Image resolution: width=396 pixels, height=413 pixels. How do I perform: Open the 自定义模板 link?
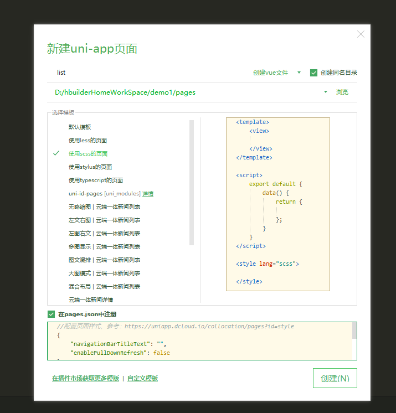pos(142,378)
